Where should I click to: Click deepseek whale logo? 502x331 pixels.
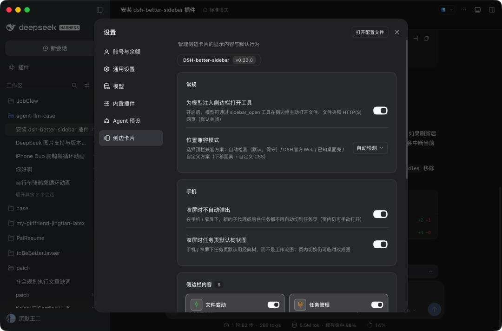[11, 27]
